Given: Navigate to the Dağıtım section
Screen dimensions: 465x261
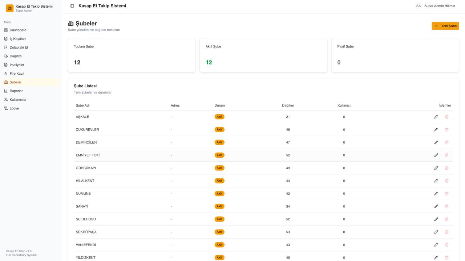Looking at the screenshot, I should [x=16, y=56].
